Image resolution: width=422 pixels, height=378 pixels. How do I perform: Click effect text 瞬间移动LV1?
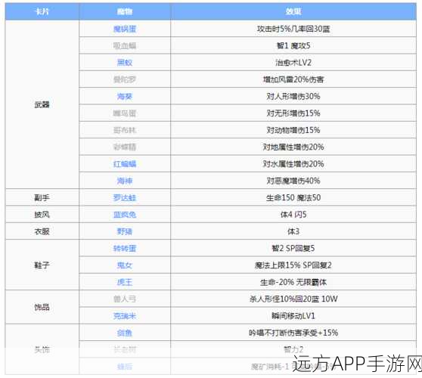(x=293, y=316)
